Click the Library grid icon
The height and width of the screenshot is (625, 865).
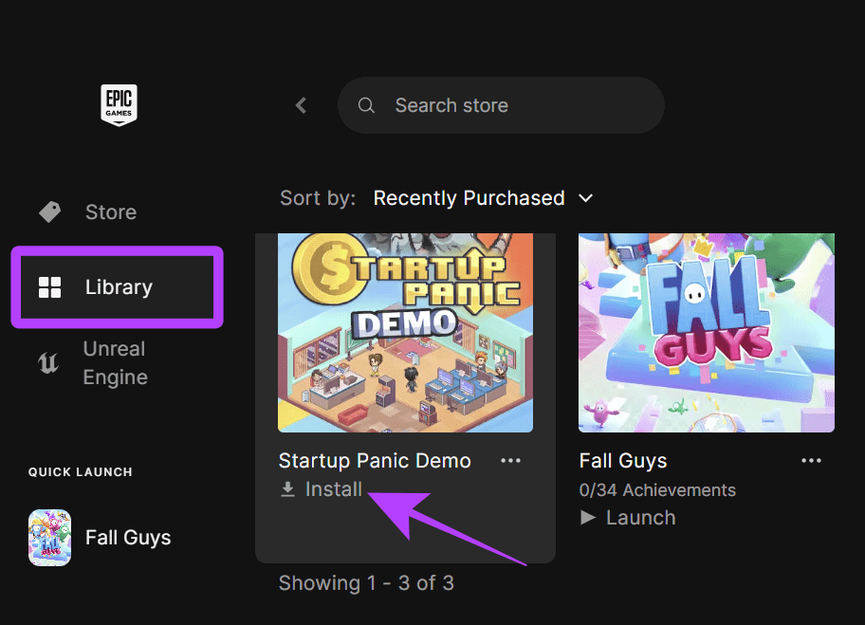[x=49, y=287]
